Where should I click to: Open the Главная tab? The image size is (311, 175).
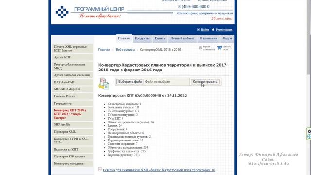(124, 38)
